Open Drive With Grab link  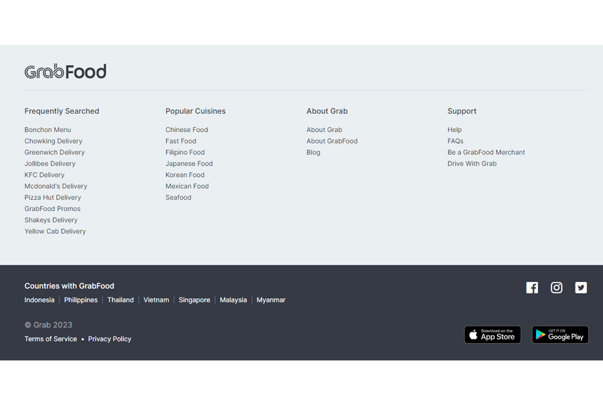coord(472,163)
